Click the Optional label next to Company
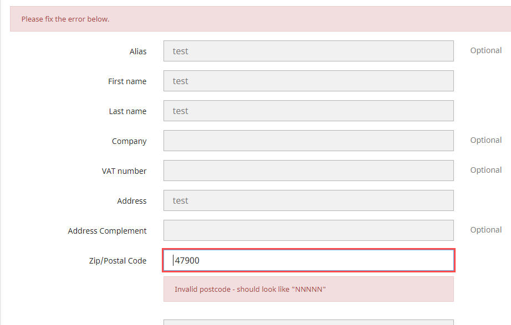This screenshot has height=325, width=511. pyautogui.click(x=486, y=140)
